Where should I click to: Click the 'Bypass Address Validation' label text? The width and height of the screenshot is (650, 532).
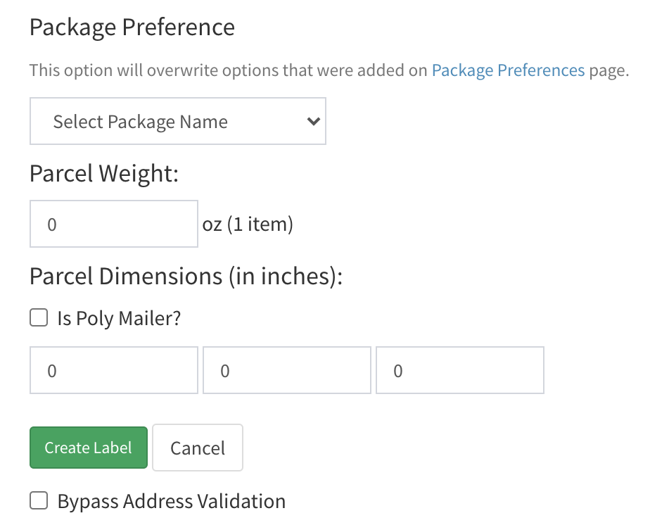(x=172, y=501)
